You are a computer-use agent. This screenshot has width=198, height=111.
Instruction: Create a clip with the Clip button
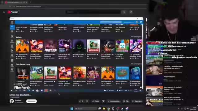click(126, 101)
